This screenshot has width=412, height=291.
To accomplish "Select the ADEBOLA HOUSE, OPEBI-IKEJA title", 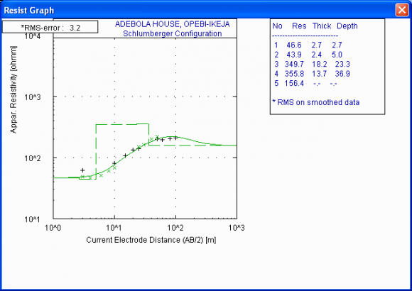I will coord(173,24).
